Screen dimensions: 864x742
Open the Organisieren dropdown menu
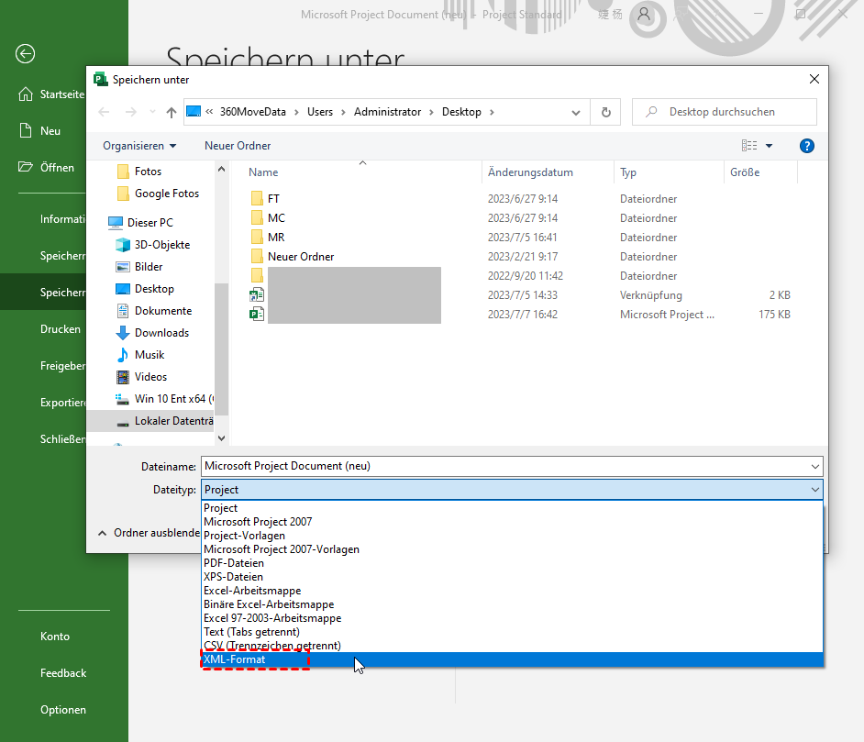tap(139, 146)
